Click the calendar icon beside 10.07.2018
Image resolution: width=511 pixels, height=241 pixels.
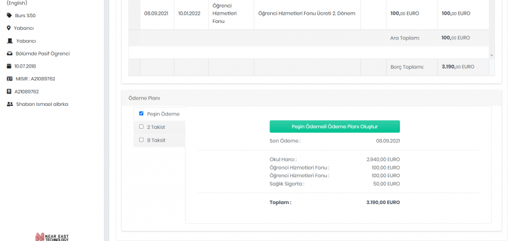point(9,66)
